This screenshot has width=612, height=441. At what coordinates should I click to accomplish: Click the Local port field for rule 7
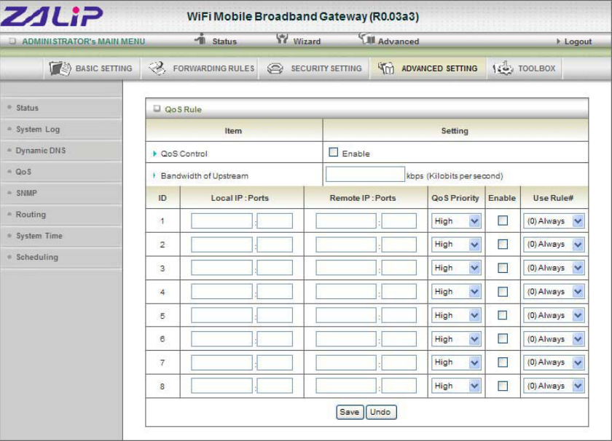tap(275, 362)
